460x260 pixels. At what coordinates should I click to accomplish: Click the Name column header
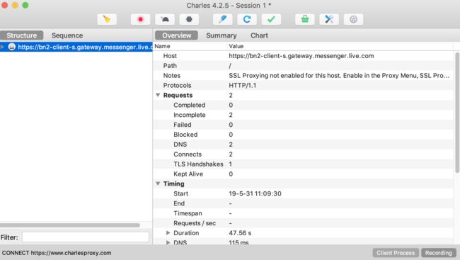click(x=190, y=46)
